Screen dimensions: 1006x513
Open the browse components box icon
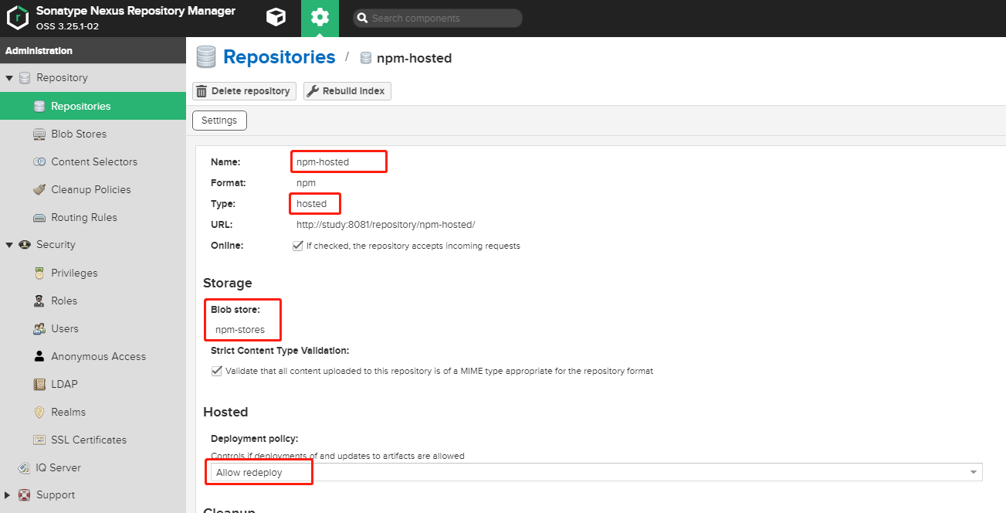click(276, 18)
